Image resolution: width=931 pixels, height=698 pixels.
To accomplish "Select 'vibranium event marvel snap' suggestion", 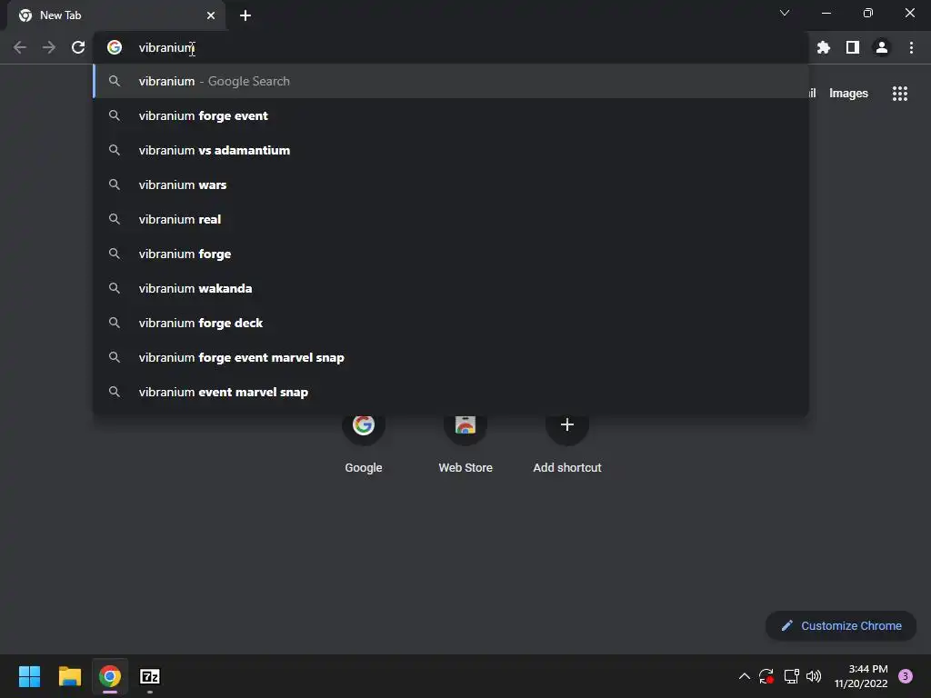I will (451, 392).
